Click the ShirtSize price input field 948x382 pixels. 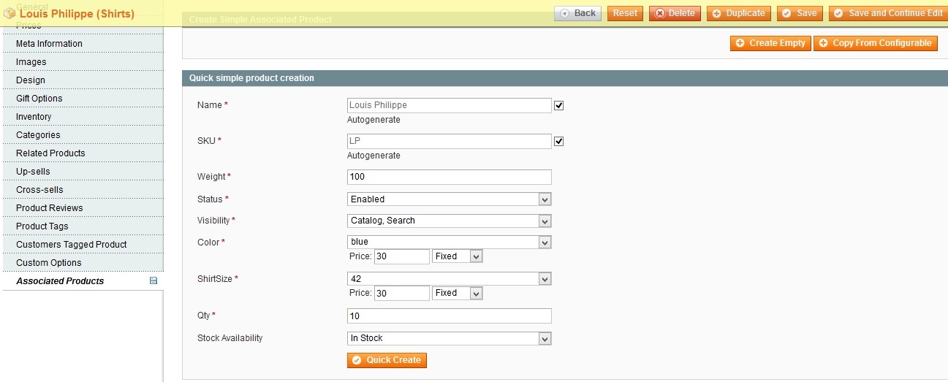click(402, 293)
